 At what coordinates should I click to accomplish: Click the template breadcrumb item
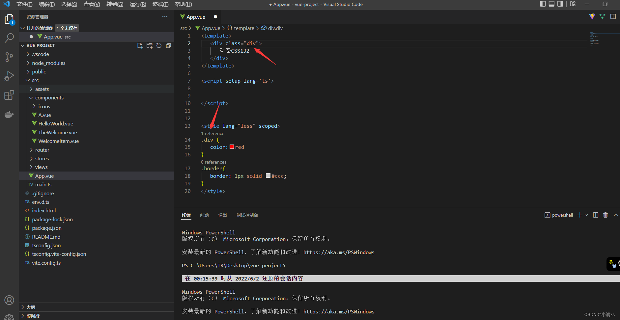coord(241,28)
